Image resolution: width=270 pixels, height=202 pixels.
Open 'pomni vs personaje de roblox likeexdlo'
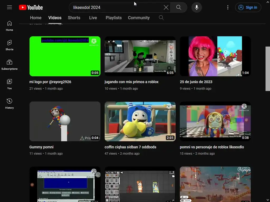(x=212, y=147)
